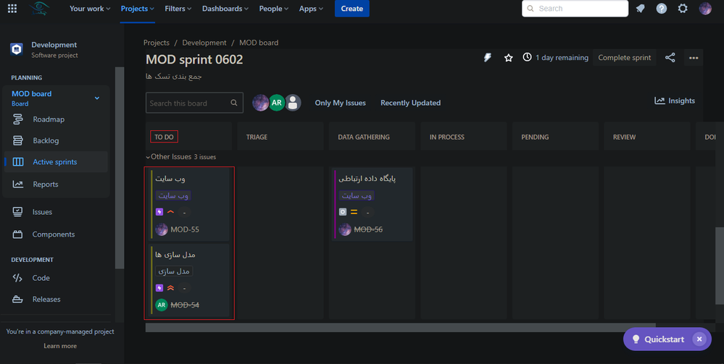Click the epic label on MOD-55 card
Viewport: 724px width, 364px height.
coord(173,195)
